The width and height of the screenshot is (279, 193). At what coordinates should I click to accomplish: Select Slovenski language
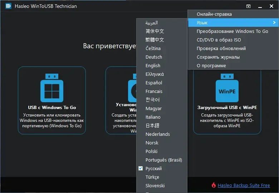[x=162, y=185]
